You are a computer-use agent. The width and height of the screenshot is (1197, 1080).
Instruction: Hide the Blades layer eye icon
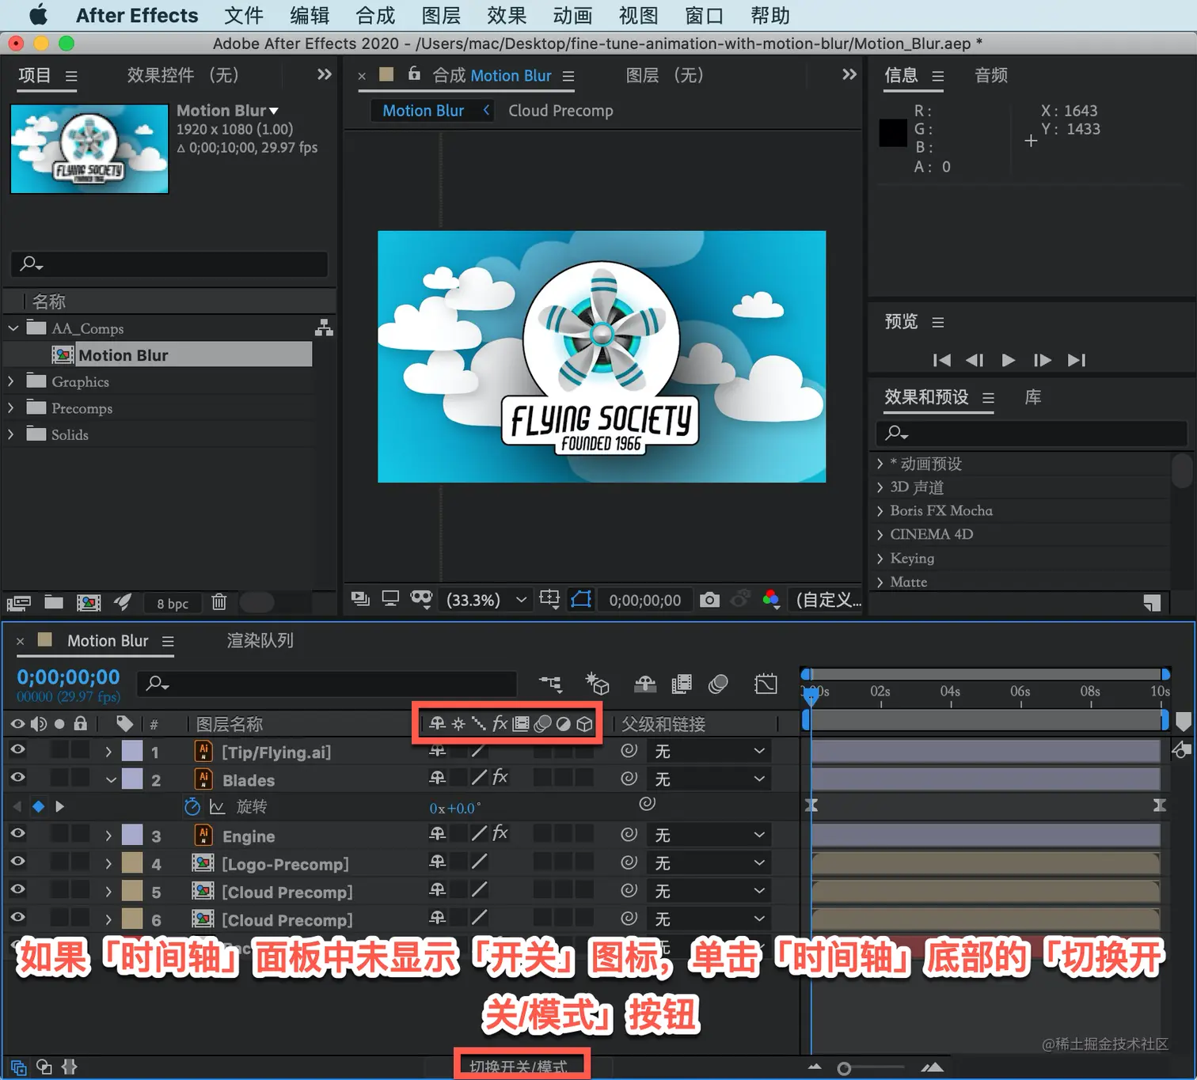[x=17, y=777]
